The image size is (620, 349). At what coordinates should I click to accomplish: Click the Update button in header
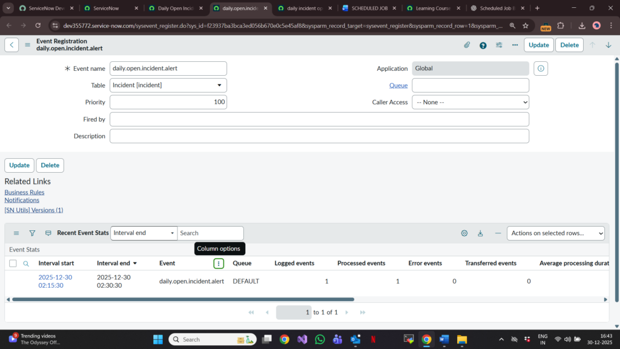click(x=538, y=45)
